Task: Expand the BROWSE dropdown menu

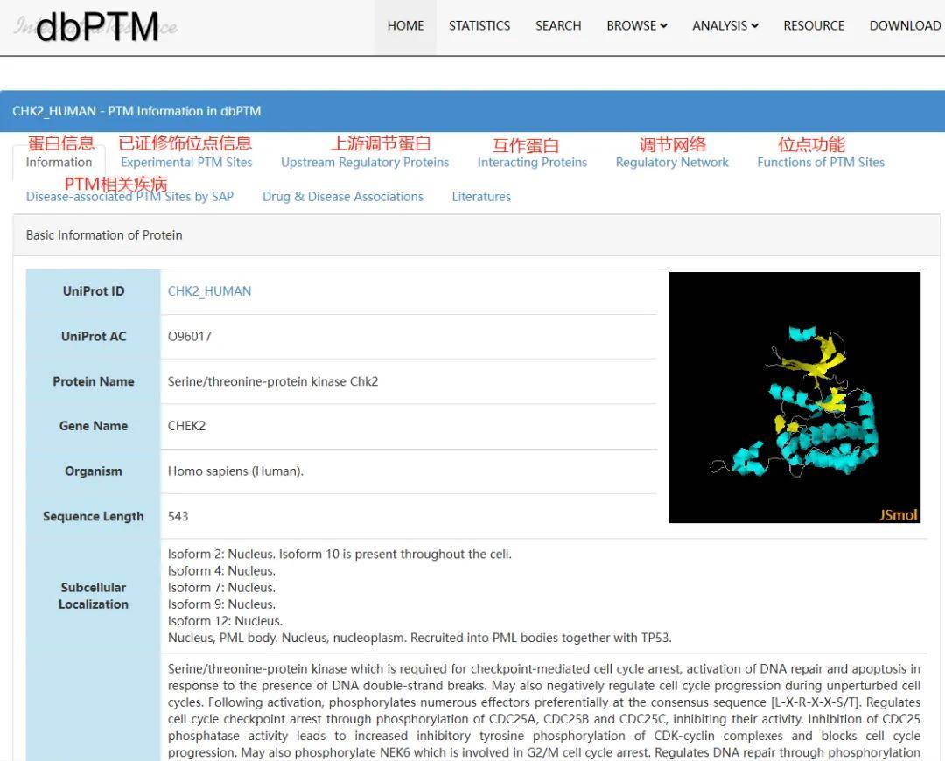Action: [x=637, y=26]
